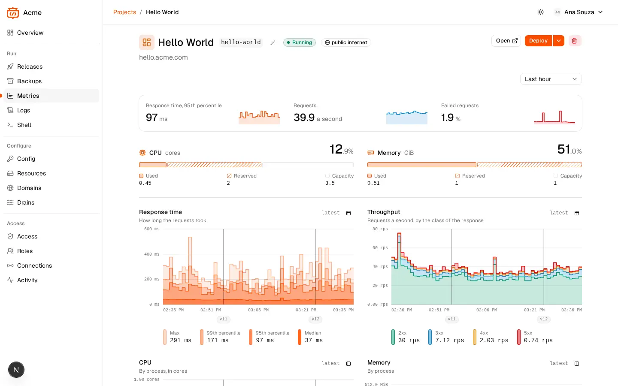Click the Hello World project app icon

(x=147, y=42)
